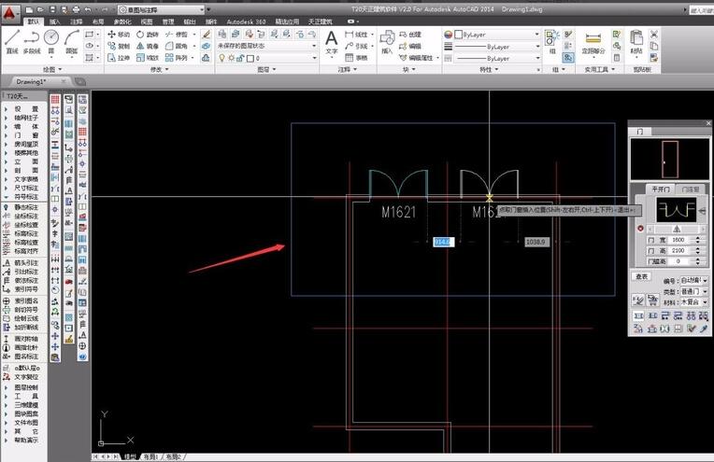Click the highlighted dynamic distance input box
This screenshot has width=714, height=462.
(444, 242)
